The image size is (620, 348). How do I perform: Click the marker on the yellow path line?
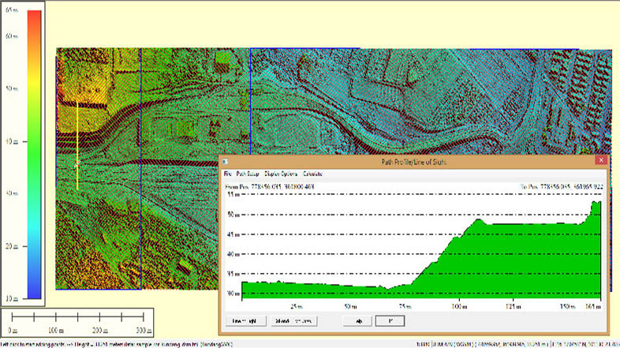click(x=77, y=163)
